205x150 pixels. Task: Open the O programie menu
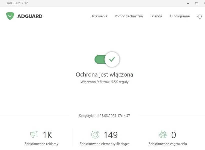[180, 16]
